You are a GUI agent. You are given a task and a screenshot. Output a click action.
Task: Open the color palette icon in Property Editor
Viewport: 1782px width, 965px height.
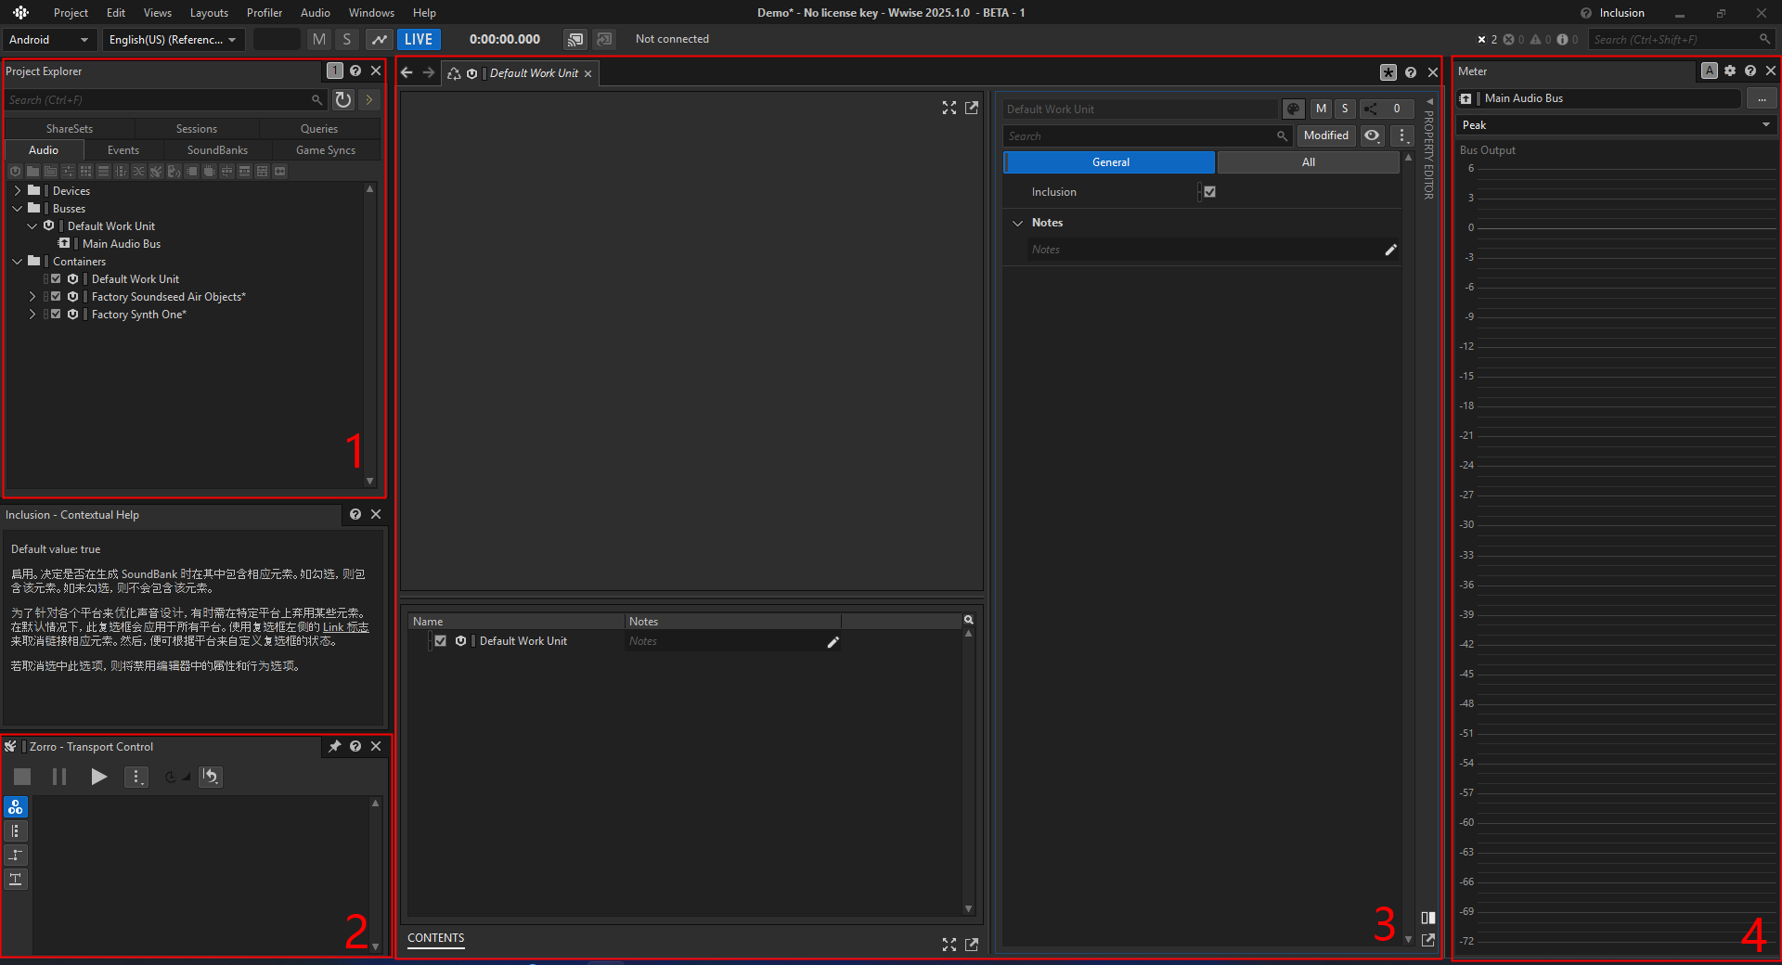pyautogui.click(x=1293, y=109)
